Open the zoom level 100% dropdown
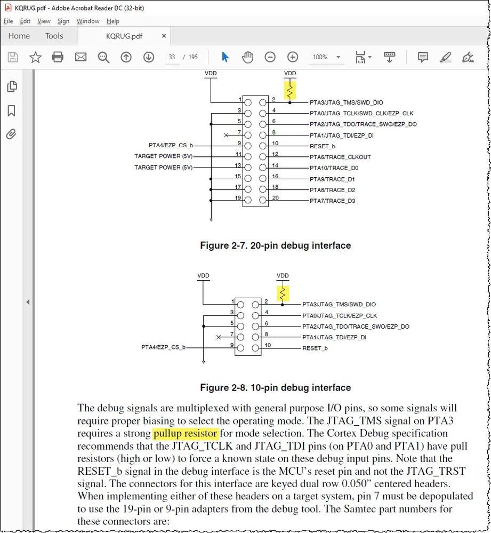This screenshot has height=533, width=491. point(337,57)
